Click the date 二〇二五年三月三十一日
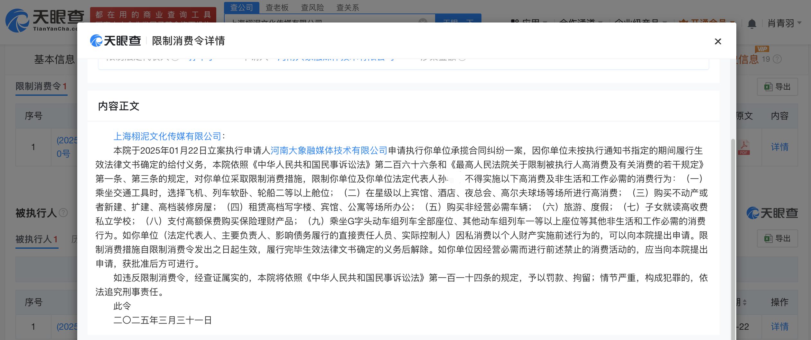This screenshot has height=340, width=811. coord(163,320)
